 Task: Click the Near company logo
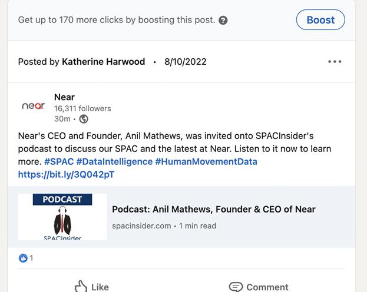click(x=33, y=107)
